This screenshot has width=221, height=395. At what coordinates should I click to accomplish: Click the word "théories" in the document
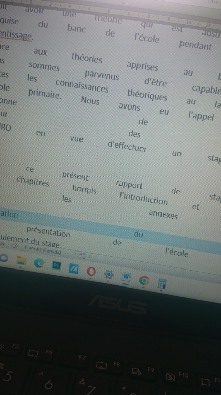point(87,58)
